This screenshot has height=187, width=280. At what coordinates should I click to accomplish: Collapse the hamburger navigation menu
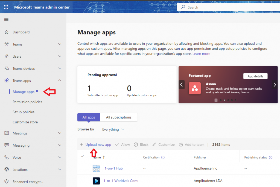tap(6, 19)
